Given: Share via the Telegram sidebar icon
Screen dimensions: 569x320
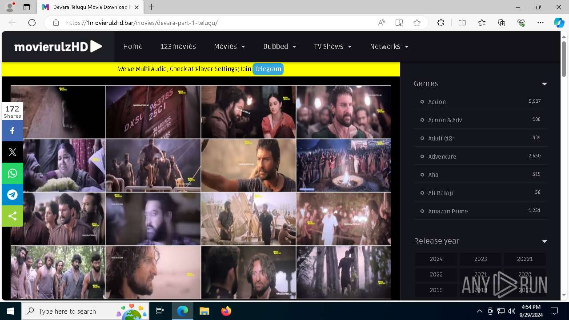Looking at the screenshot, I should (x=12, y=195).
